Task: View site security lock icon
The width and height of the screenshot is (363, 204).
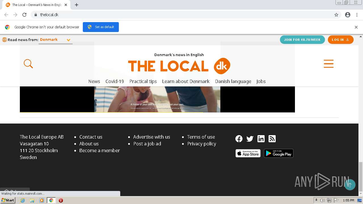Action: (x=35, y=15)
